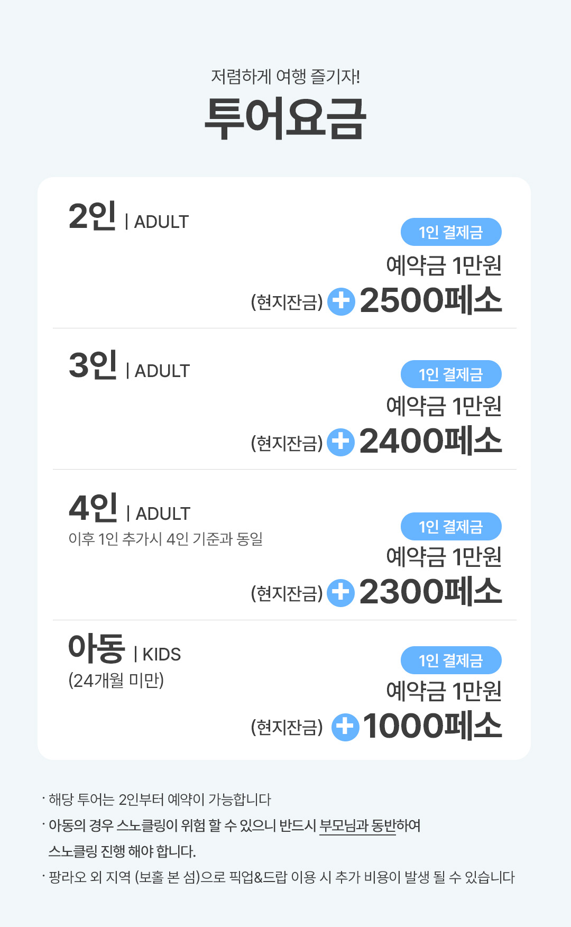Viewport: 571px width, 927px height.
Task: Select the plus icon beside 2300페소
Action: [x=340, y=592]
